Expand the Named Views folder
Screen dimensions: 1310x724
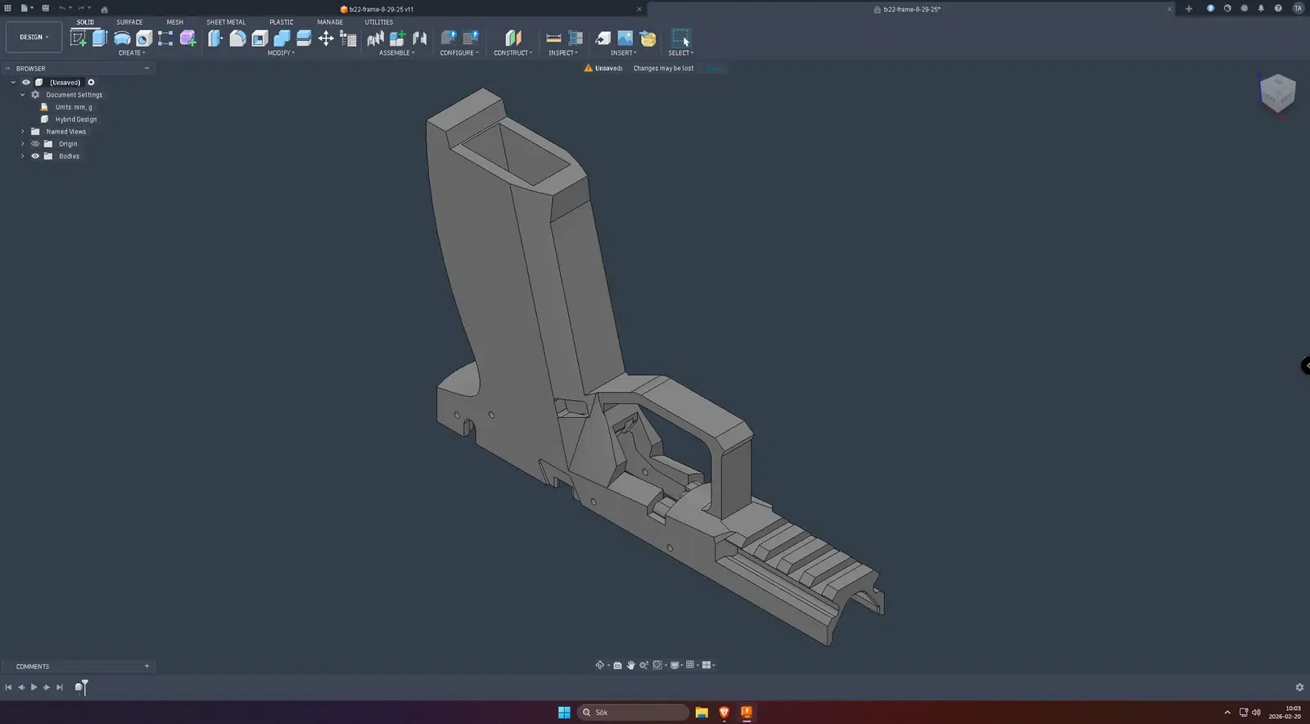pos(23,132)
